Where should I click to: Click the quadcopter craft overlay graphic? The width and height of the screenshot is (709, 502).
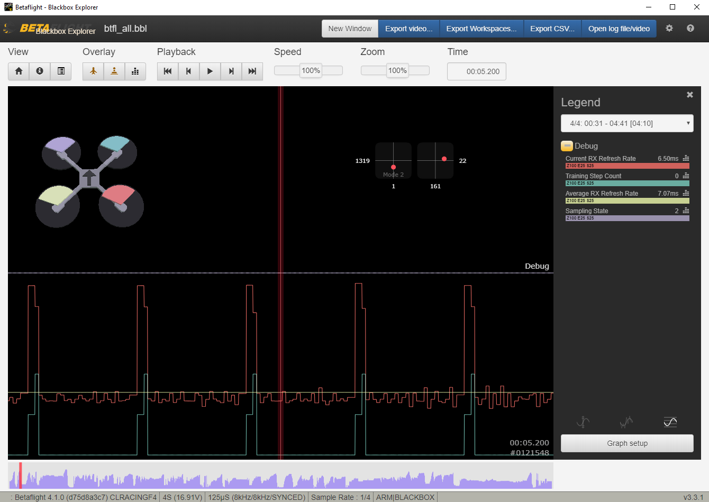point(89,181)
